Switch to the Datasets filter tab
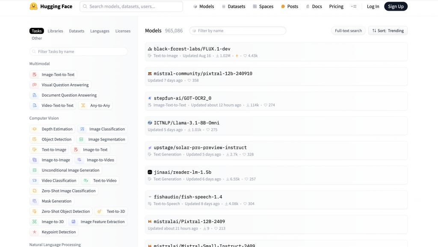 pyautogui.click(x=77, y=31)
